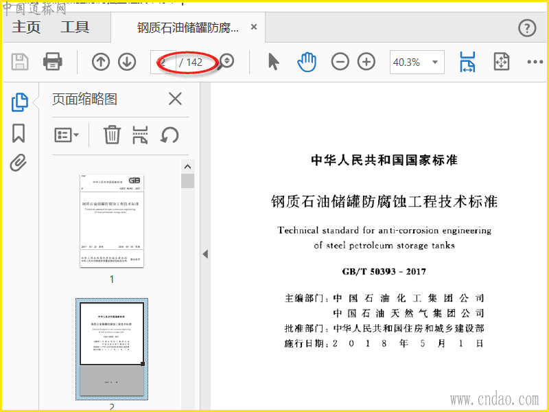Click the line 'Technical standard for anti-corrosion engineering'

384,230
